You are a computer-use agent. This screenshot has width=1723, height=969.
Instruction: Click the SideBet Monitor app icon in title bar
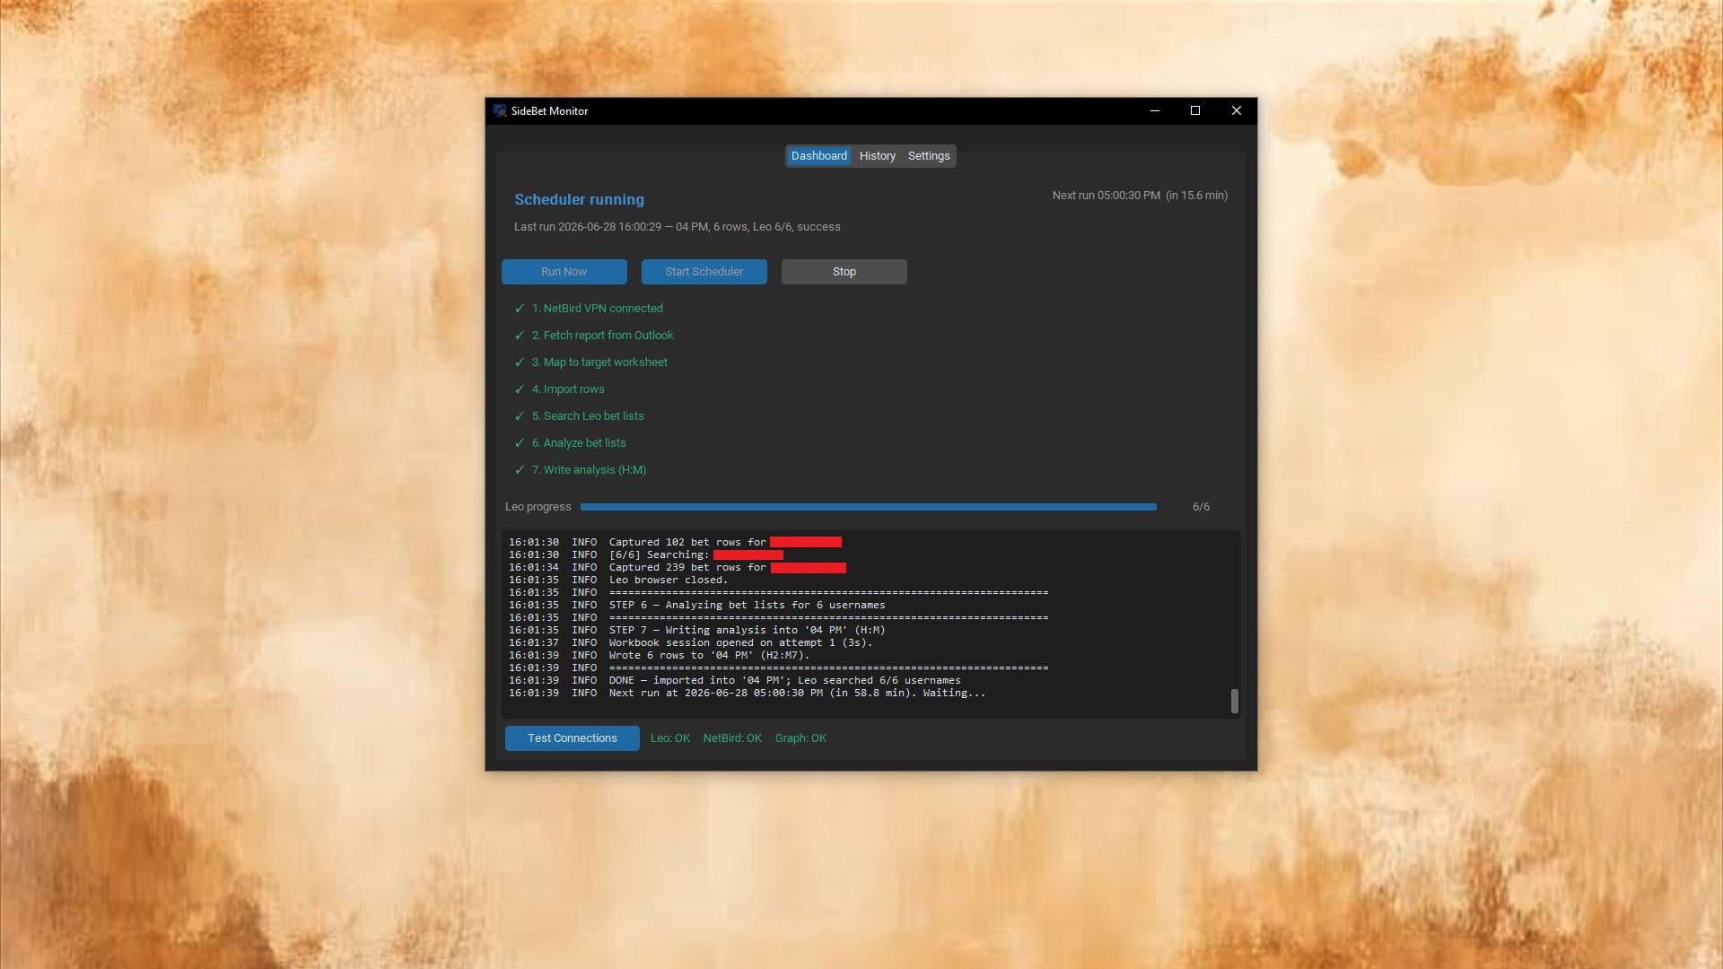click(500, 110)
